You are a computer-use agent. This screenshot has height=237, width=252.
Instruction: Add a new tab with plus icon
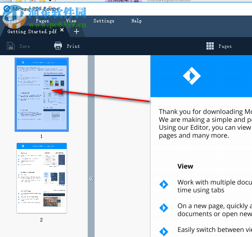coord(77,31)
